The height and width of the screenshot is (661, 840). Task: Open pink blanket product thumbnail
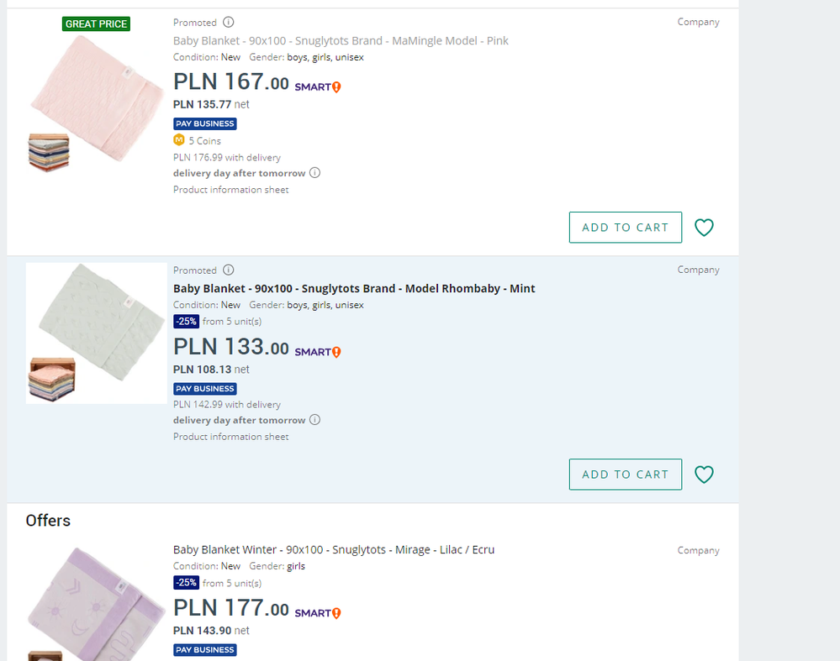pos(95,97)
